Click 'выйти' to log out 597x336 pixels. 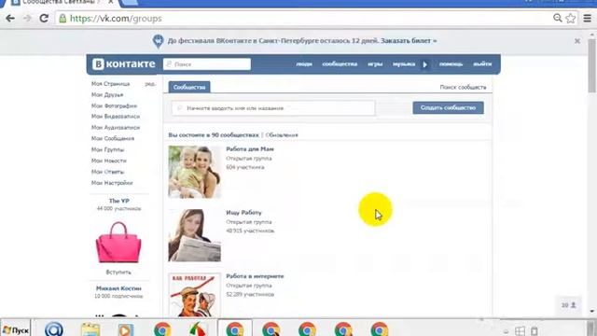point(482,64)
